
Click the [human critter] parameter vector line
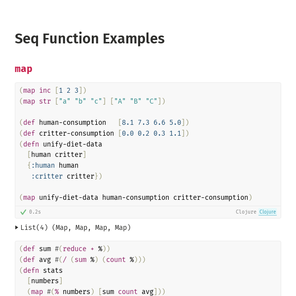pos(57,154)
